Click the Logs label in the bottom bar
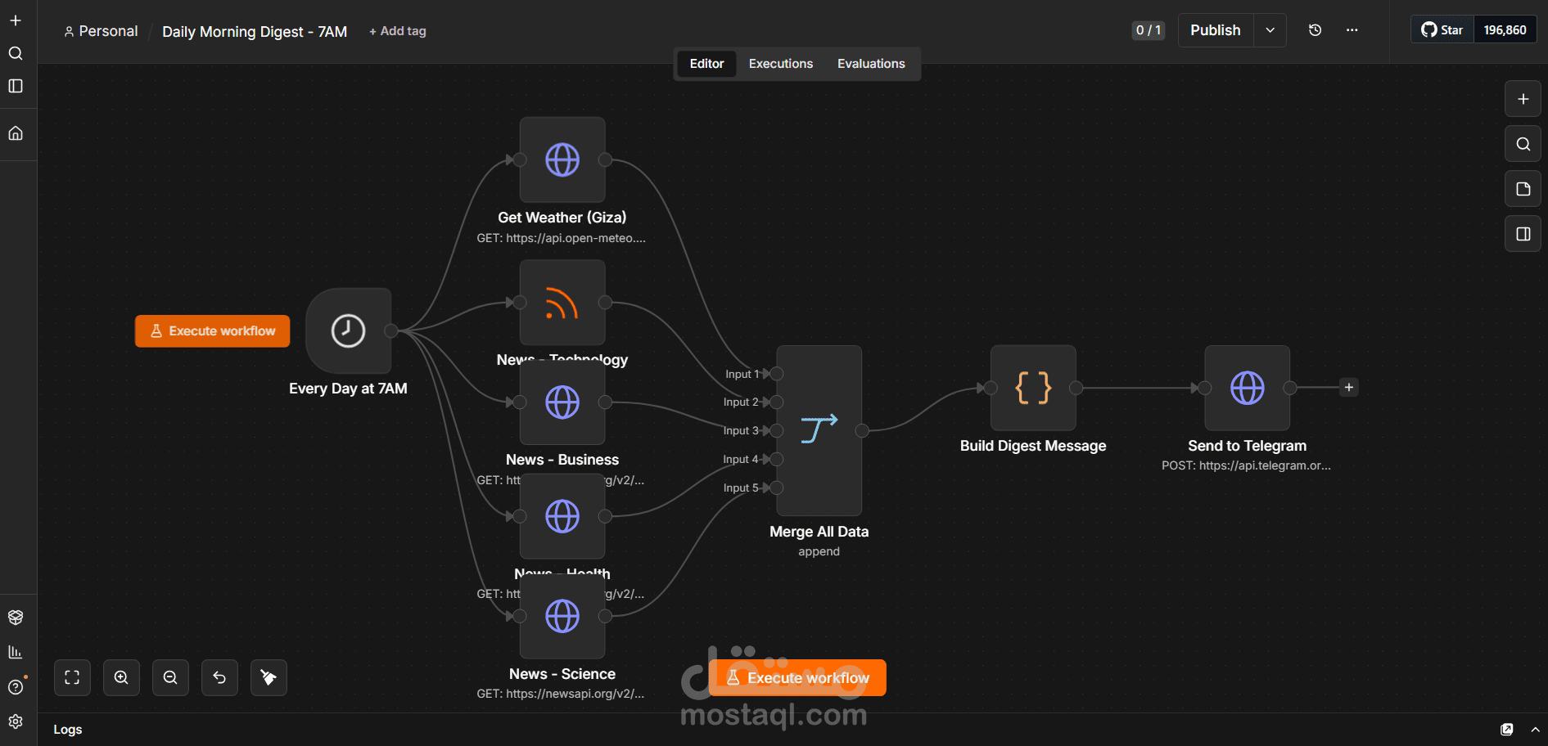The height and width of the screenshot is (746, 1548). point(68,730)
